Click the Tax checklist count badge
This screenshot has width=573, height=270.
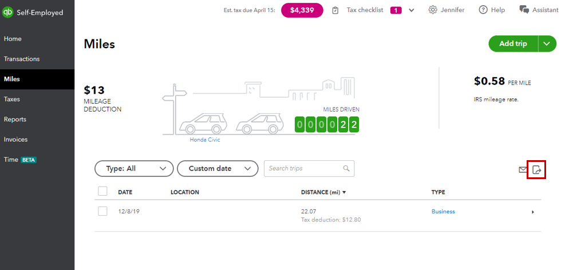pos(396,10)
